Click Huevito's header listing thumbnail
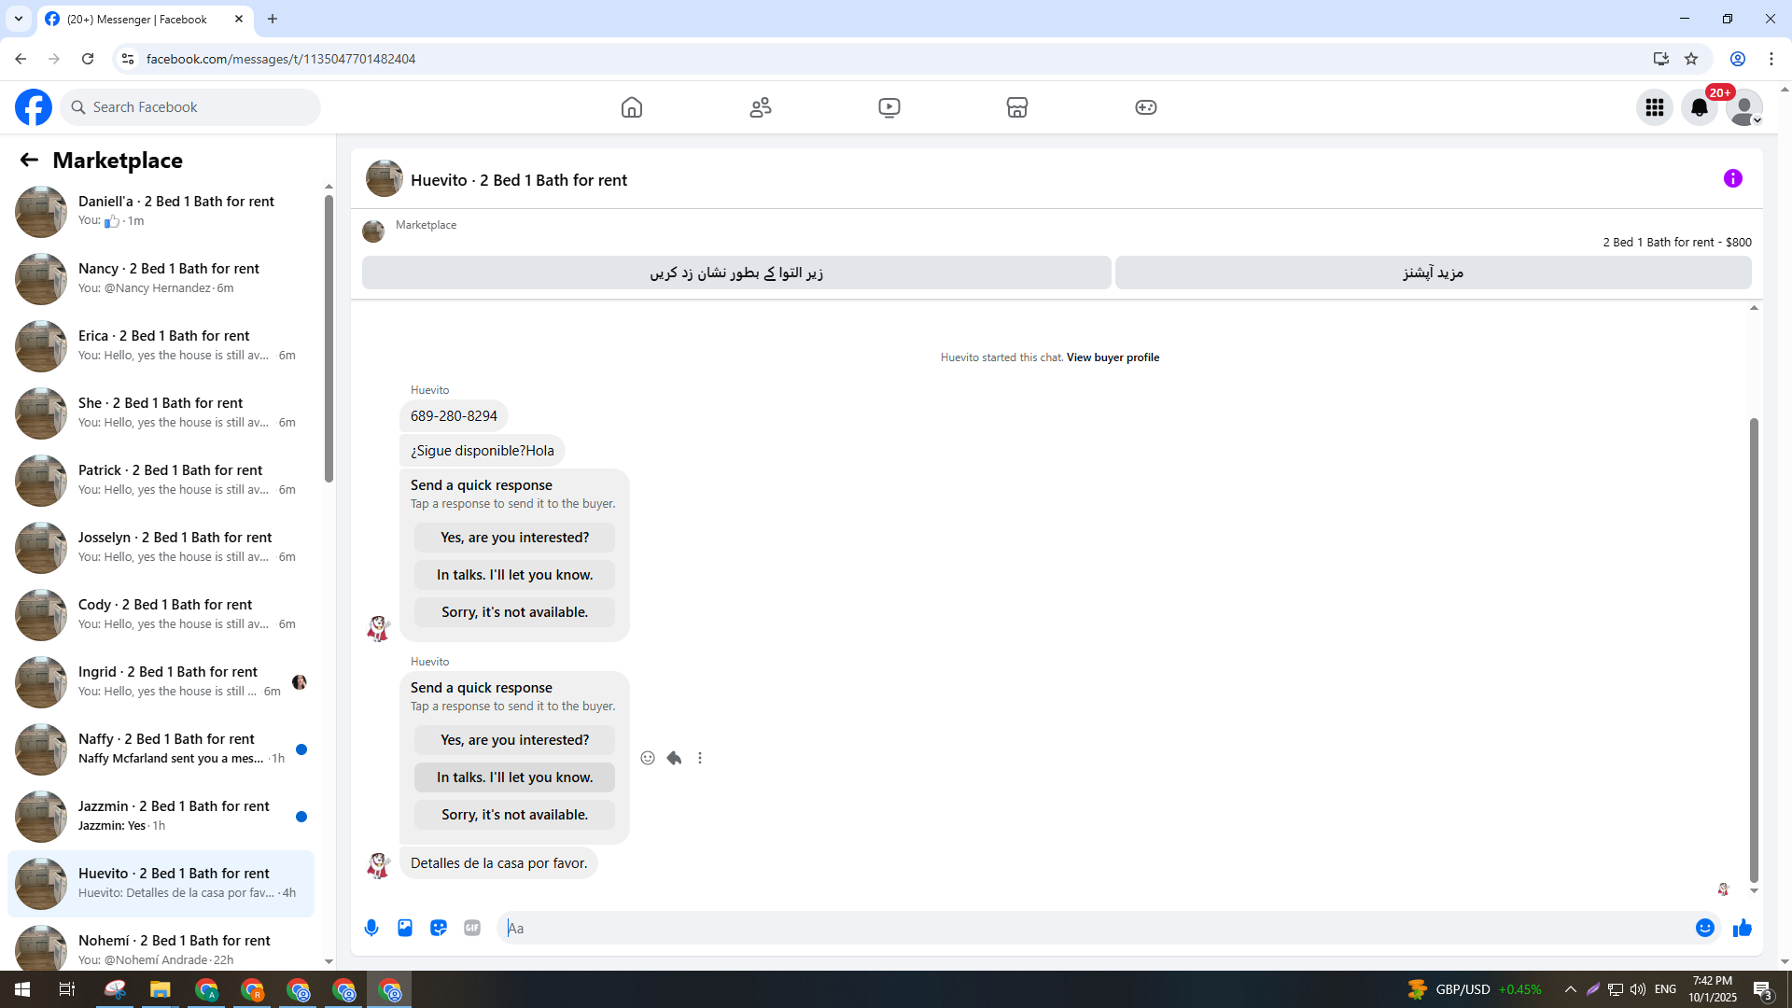This screenshot has height=1008, width=1792. click(x=385, y=178)
